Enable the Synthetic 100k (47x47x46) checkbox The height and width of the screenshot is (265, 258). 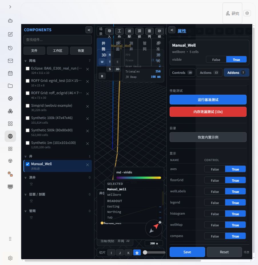[27, 118]
